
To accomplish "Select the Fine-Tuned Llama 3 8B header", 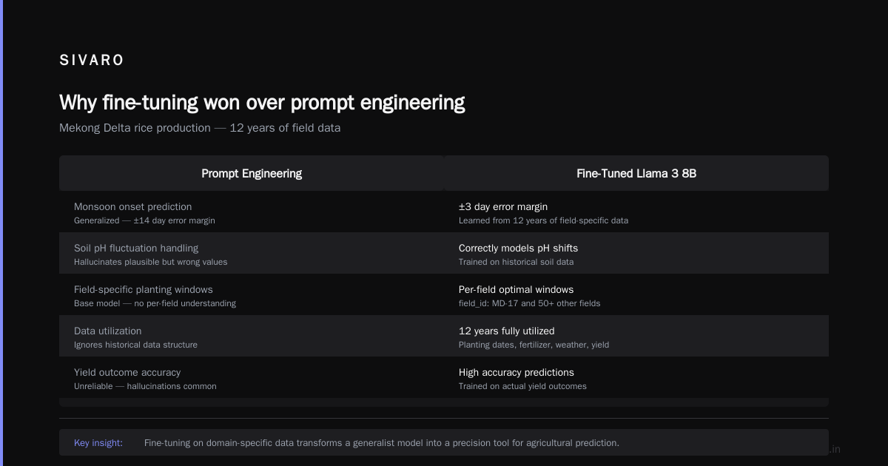I will click(636, 173).
